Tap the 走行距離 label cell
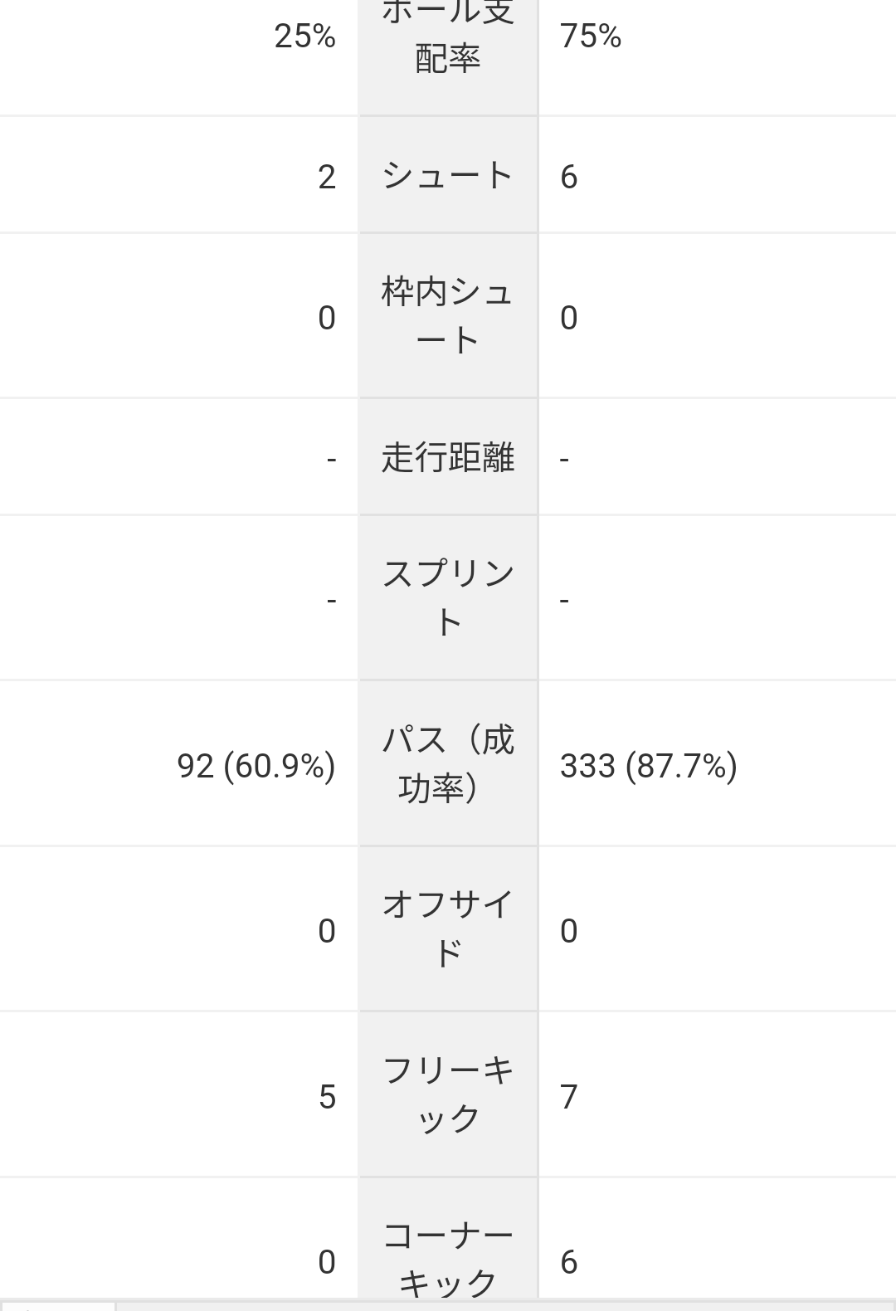 pos(448,457)
